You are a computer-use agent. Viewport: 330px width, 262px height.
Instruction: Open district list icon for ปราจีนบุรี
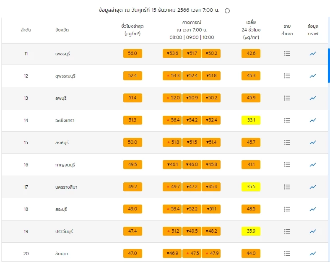click(x=287, y=231)
